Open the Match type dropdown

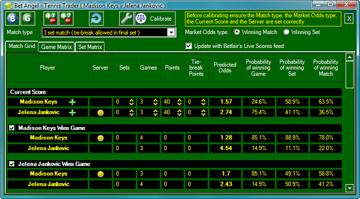click(x=171, y=32)
